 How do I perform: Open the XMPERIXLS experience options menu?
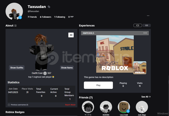coord(145,33)
